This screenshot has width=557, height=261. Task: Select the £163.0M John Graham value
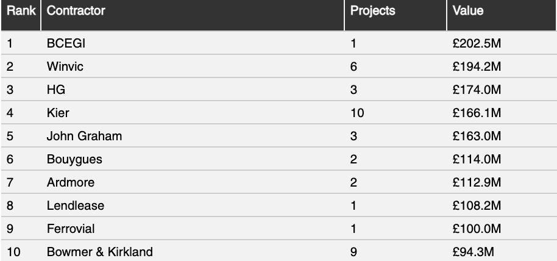coord(477,136)
